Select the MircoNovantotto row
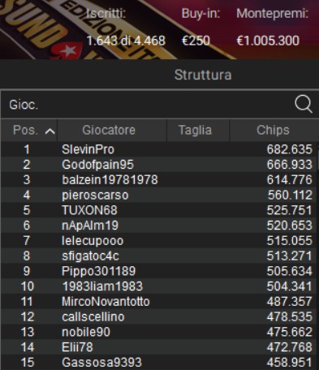 [158, 302]
